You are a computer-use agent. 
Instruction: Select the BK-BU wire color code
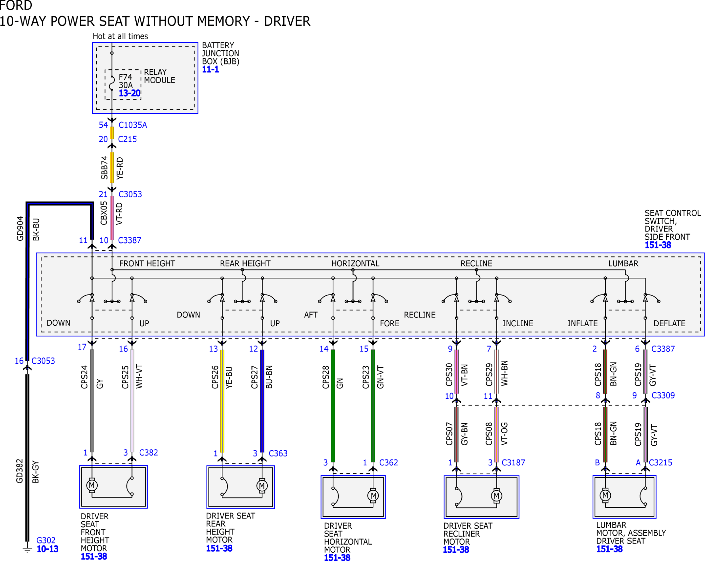coord(36,230)
